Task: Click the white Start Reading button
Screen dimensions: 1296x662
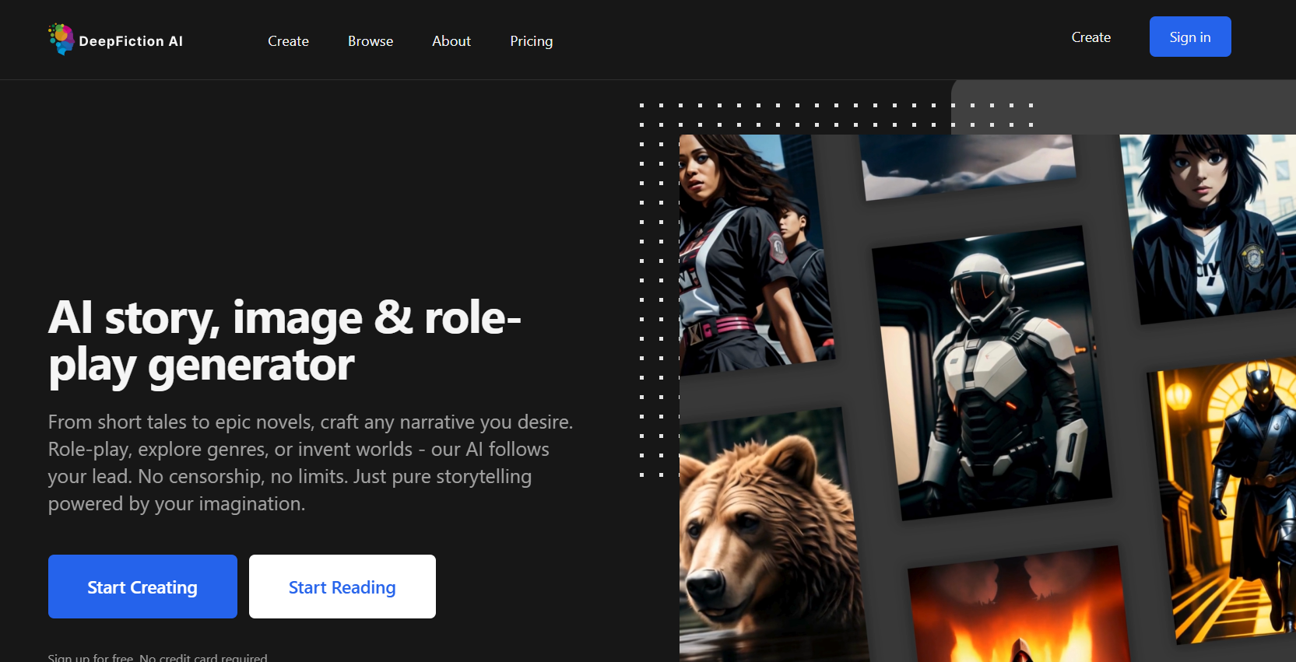Action: [342, 587]
